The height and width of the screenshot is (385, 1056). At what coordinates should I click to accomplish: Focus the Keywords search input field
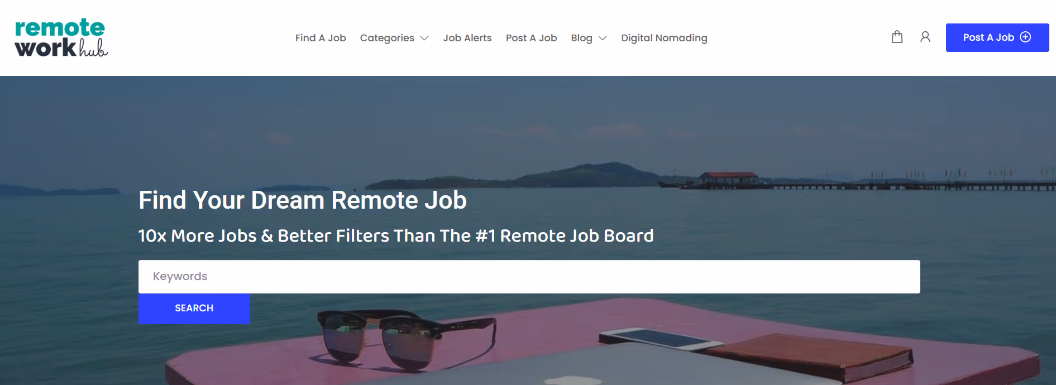[529, 277]
